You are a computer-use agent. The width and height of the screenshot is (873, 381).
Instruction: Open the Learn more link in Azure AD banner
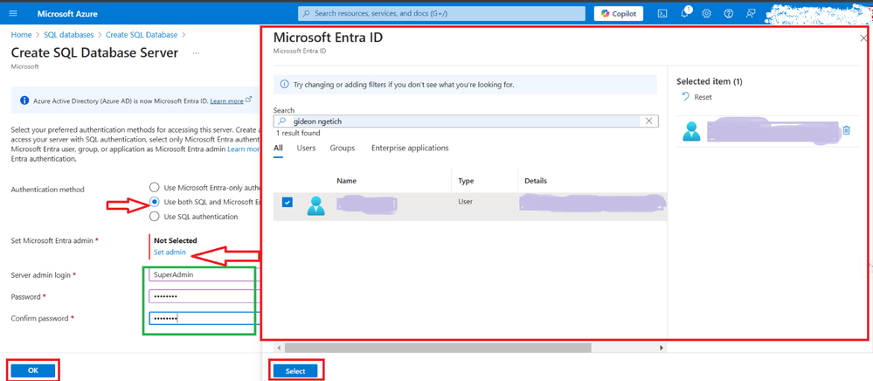pyautogui.click(x=231, y=100)
